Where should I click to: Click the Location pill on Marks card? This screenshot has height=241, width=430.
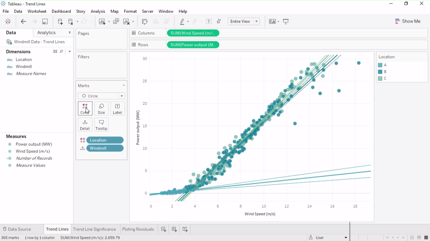click(x=105, y=140)
